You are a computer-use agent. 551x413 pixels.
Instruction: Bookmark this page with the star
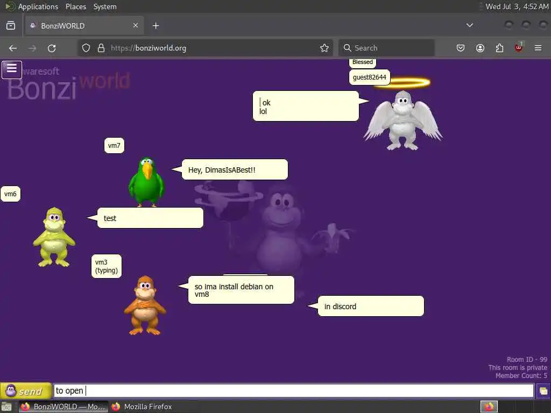tap(324, 48)
